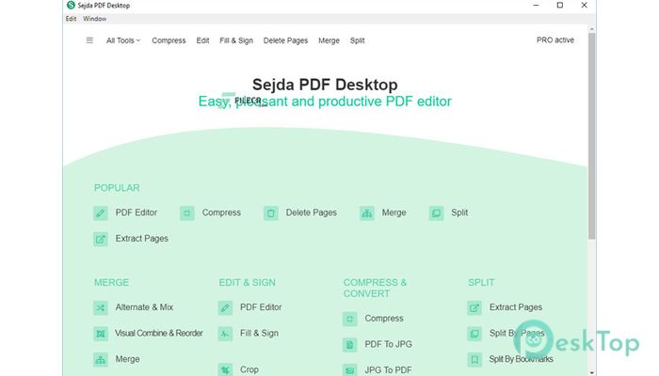
Task: Open the Crop link under Edit & Sign
Action: 249,369
